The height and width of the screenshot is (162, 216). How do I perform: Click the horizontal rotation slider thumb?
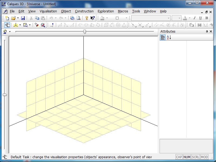click(x=85, y=32)
